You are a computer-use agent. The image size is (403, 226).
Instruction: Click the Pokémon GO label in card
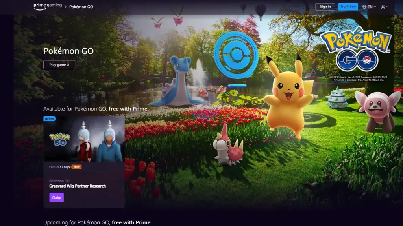click(x=59, y=181)
